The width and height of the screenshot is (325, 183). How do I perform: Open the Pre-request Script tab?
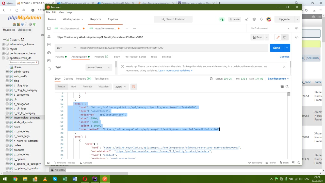[135, 57]
